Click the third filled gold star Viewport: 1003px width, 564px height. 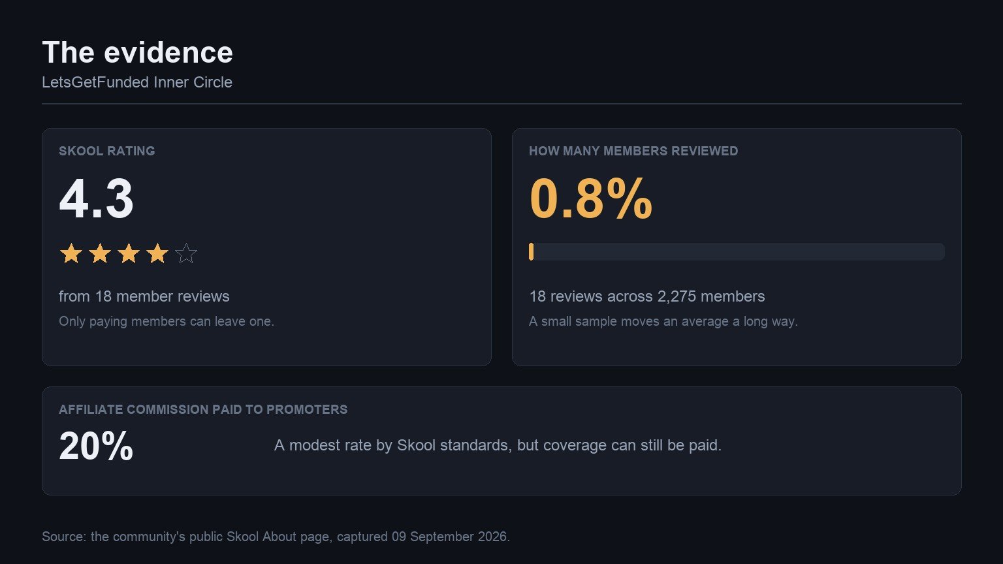129,253
